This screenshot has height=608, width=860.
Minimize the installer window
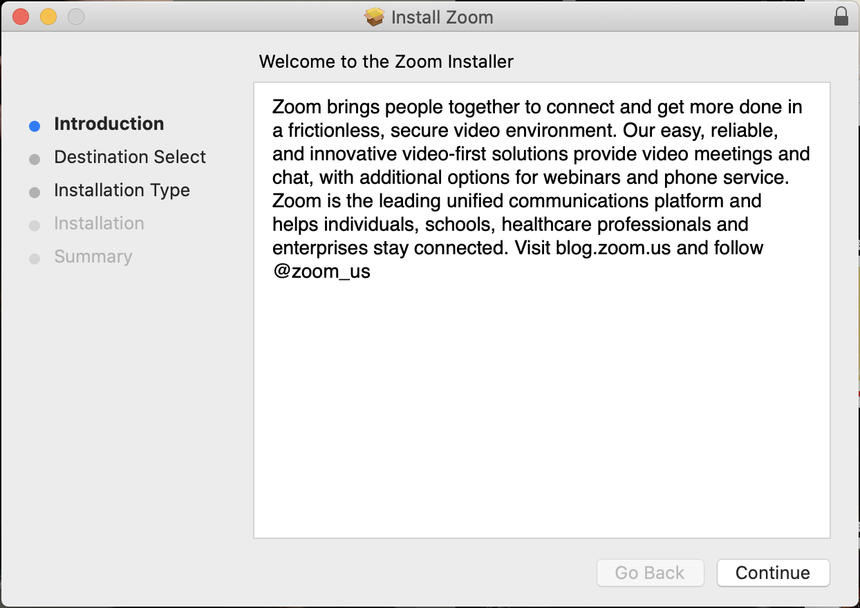pyautogui.click(x=48, y=16)
